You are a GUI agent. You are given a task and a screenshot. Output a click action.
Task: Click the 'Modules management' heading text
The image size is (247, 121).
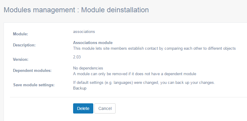click(x=39, y=10)
